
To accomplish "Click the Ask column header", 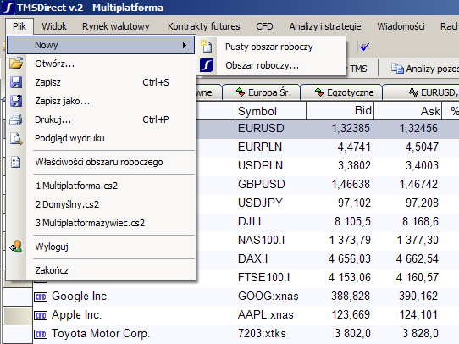I will (408, 111).
